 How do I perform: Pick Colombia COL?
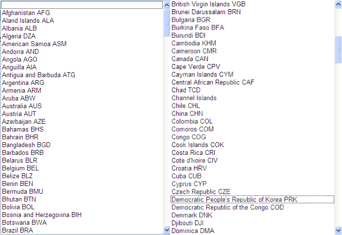point(192,121)
